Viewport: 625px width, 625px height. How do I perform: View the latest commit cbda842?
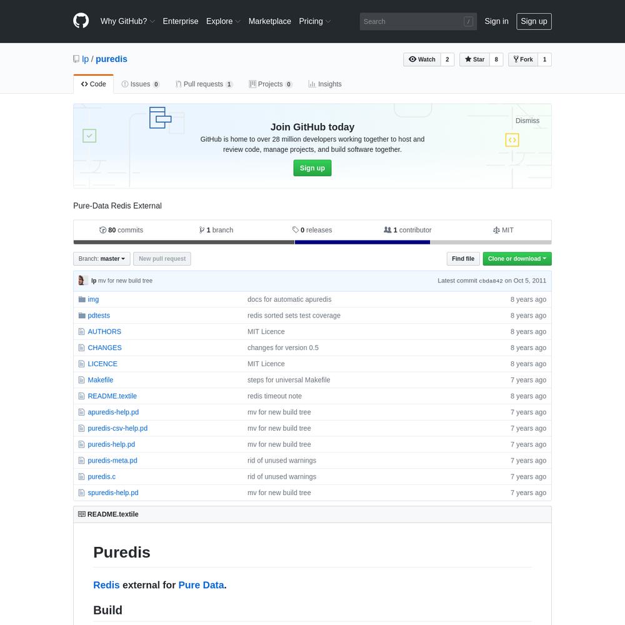491,281
